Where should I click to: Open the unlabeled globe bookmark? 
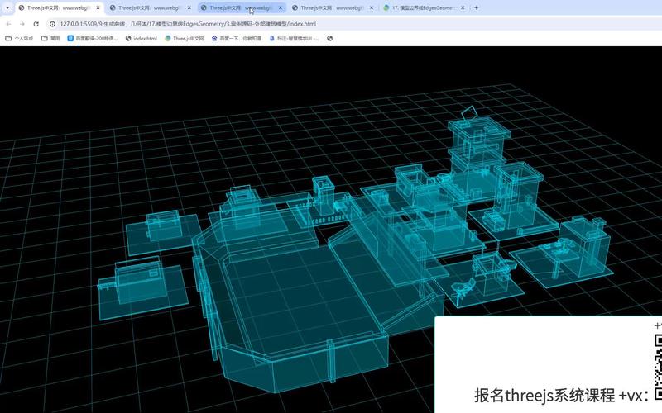coord(329,38)
